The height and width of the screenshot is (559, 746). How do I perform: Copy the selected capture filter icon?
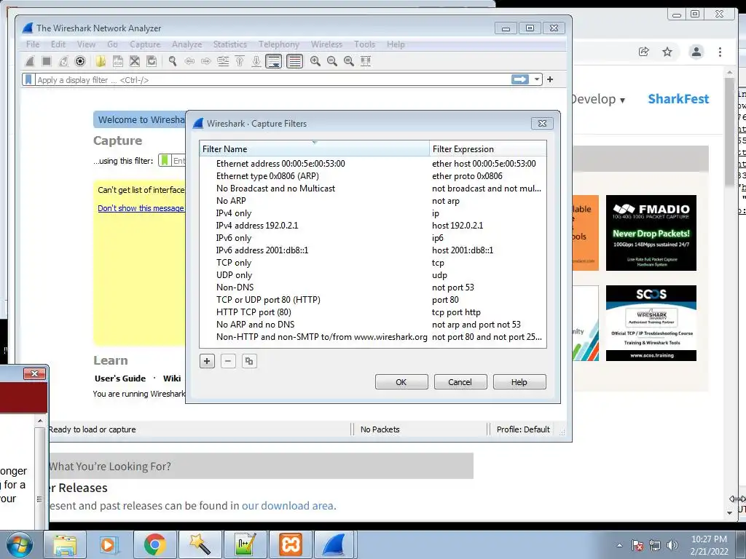click(x=249, y=361)
